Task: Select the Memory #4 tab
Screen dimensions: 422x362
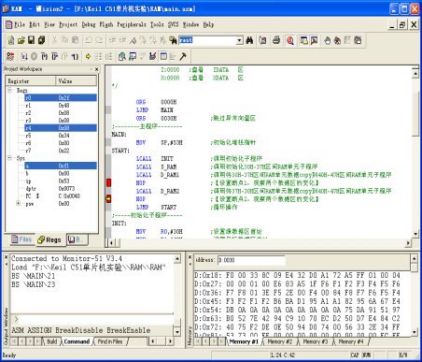Action: coord(351,341)
